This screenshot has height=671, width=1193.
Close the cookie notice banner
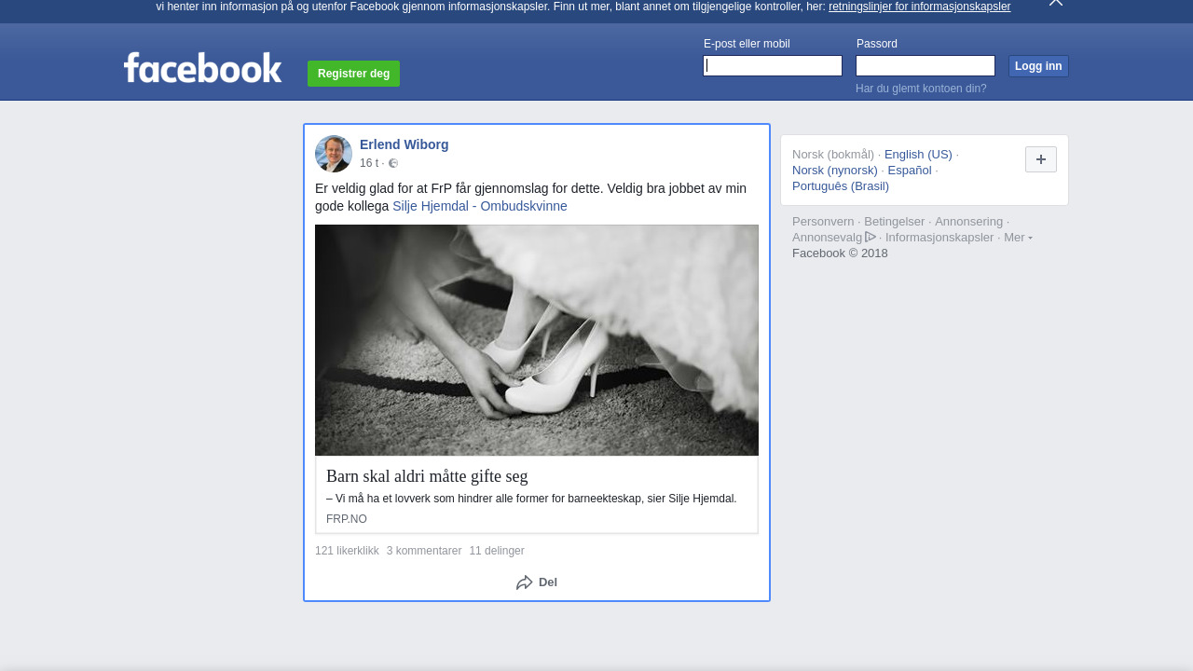pos(1056,3)
